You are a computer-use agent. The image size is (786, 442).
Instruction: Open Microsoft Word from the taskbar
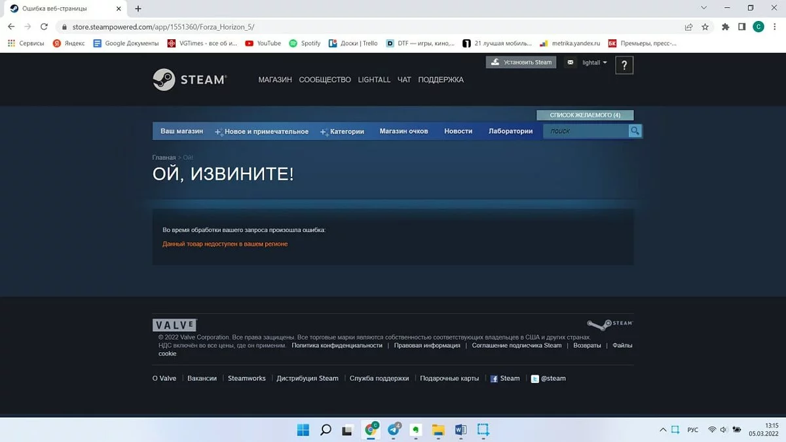click(x=460, y=430)
